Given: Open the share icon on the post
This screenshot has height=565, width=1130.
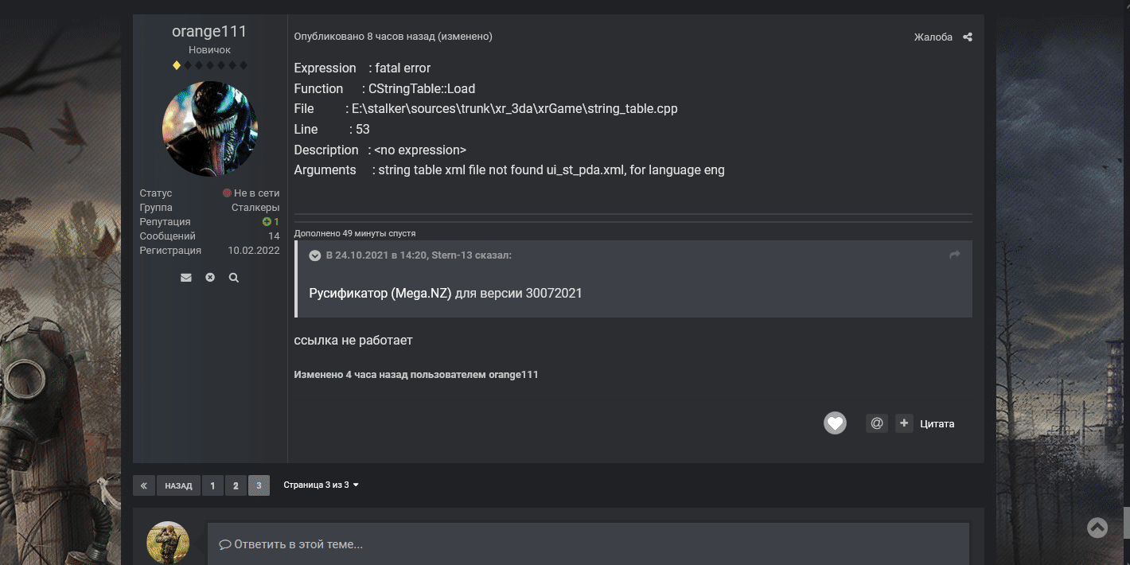Looking at the screenshot, I should (x=968, y=37).
